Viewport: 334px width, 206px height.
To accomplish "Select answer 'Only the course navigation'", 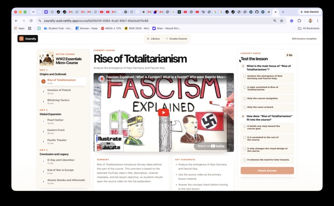I will coord(267,98).
